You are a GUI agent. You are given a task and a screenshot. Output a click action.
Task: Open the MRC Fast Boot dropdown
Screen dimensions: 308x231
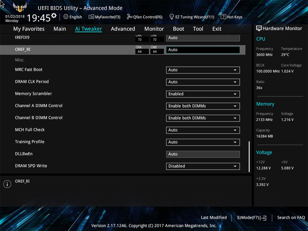[203, 70]
